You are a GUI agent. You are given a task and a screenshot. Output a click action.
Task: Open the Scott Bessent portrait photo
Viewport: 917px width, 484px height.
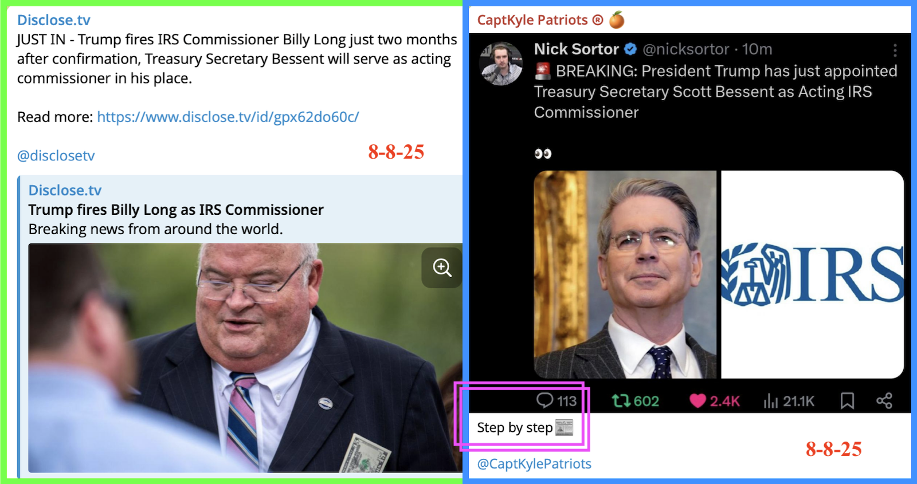click(625, 274)
